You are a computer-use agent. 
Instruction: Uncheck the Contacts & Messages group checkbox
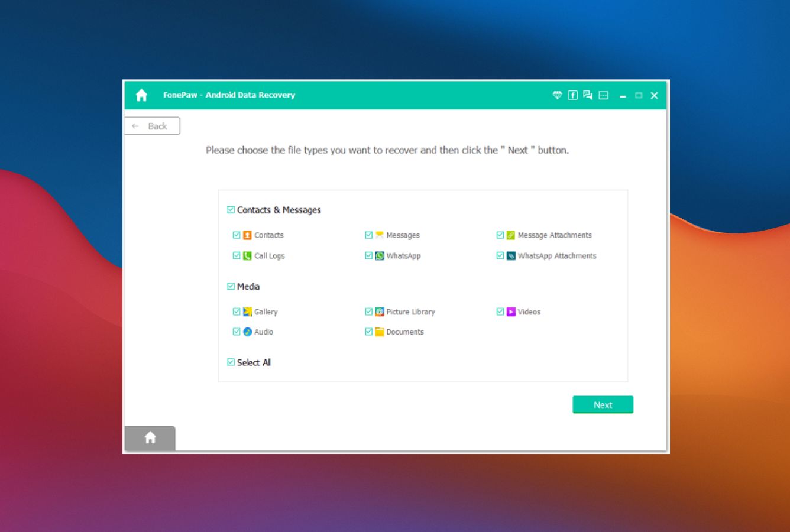[x=231, y=210]
